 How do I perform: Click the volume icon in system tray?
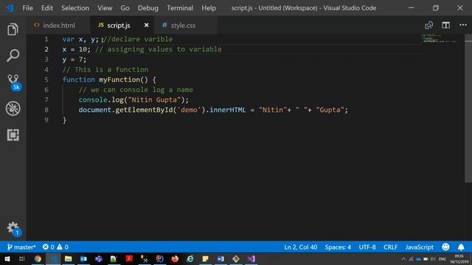point(433,259)
